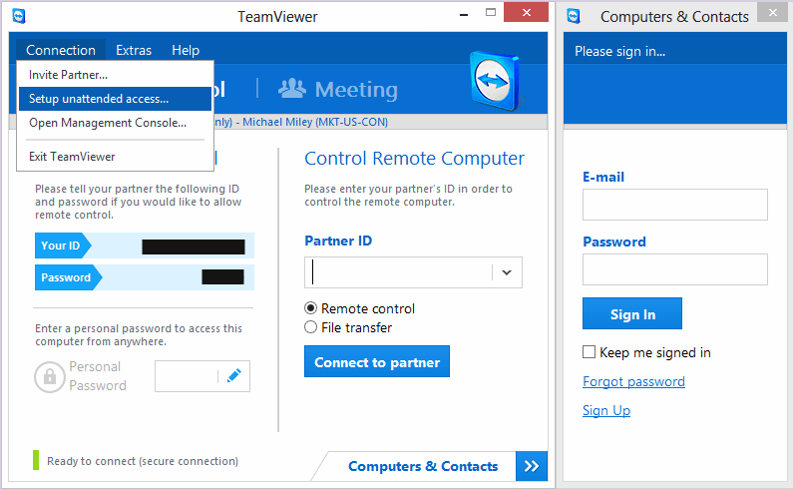This screenshot has height=489, width=793.
Task: Click the pencil icon beside Personal Password
Action: click(234, 376)
